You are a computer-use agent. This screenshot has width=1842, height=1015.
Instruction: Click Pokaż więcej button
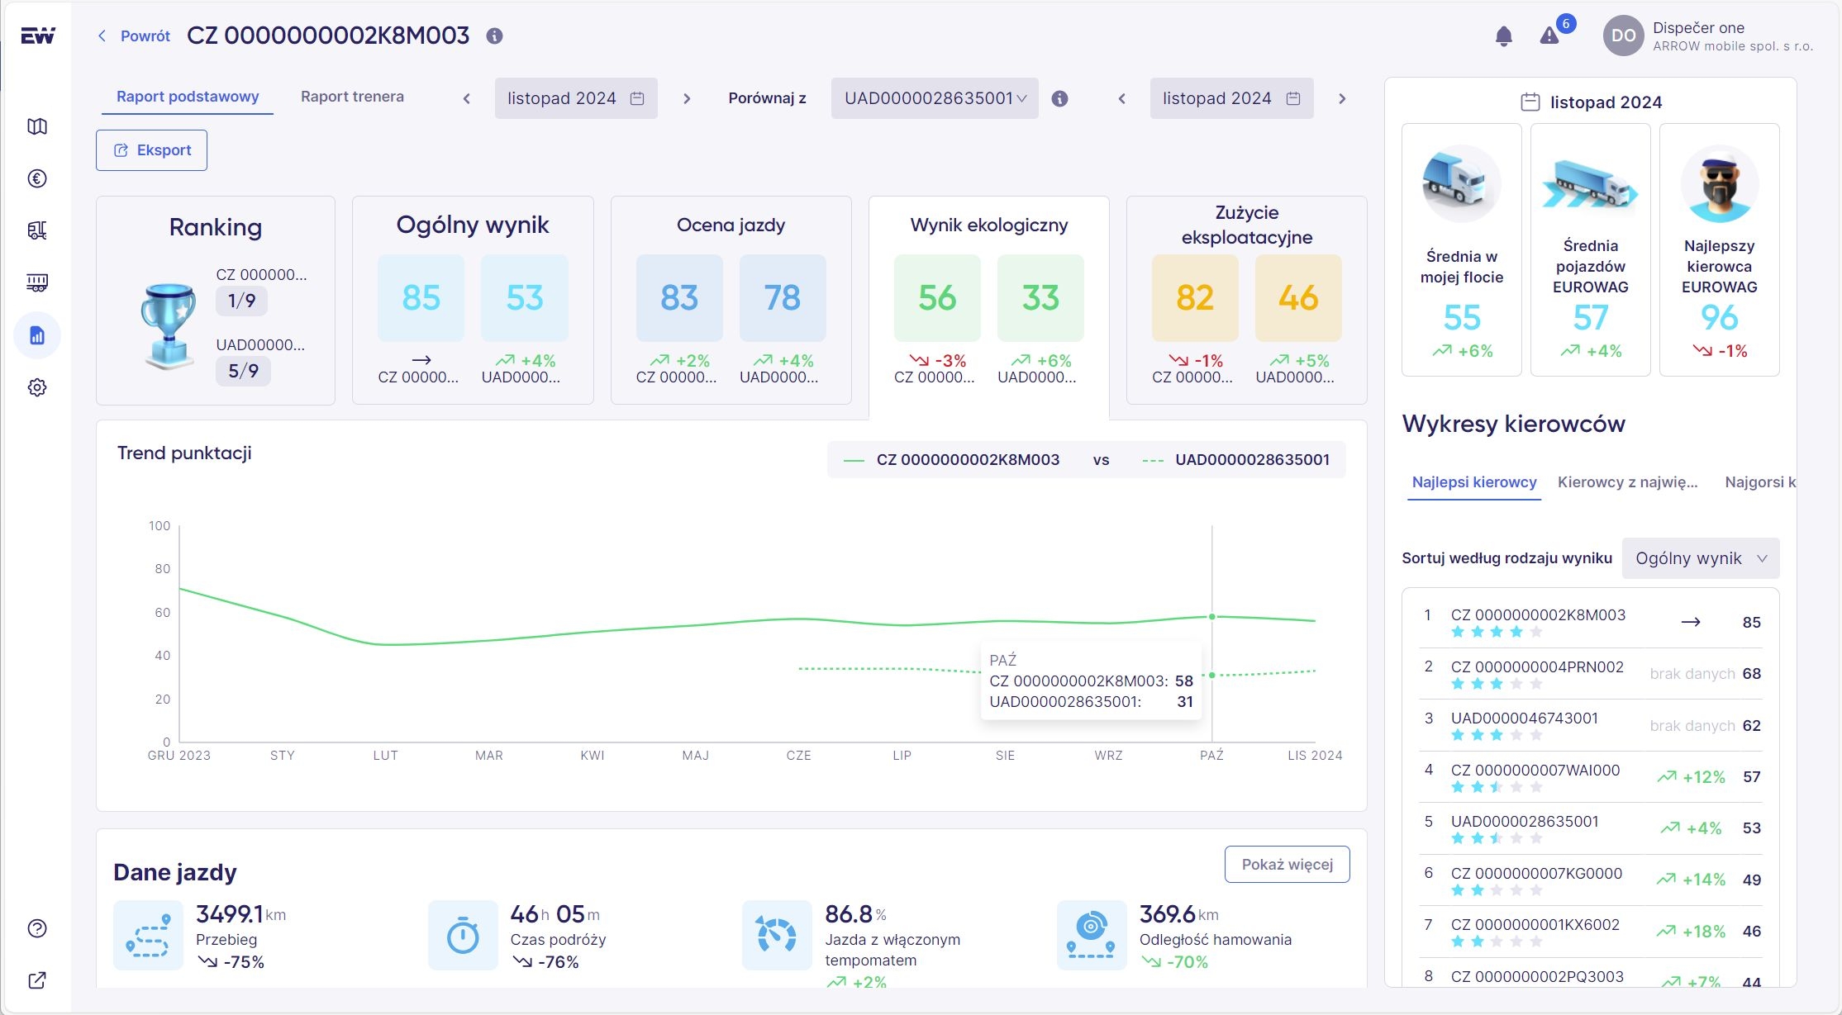pos(1287,864)
